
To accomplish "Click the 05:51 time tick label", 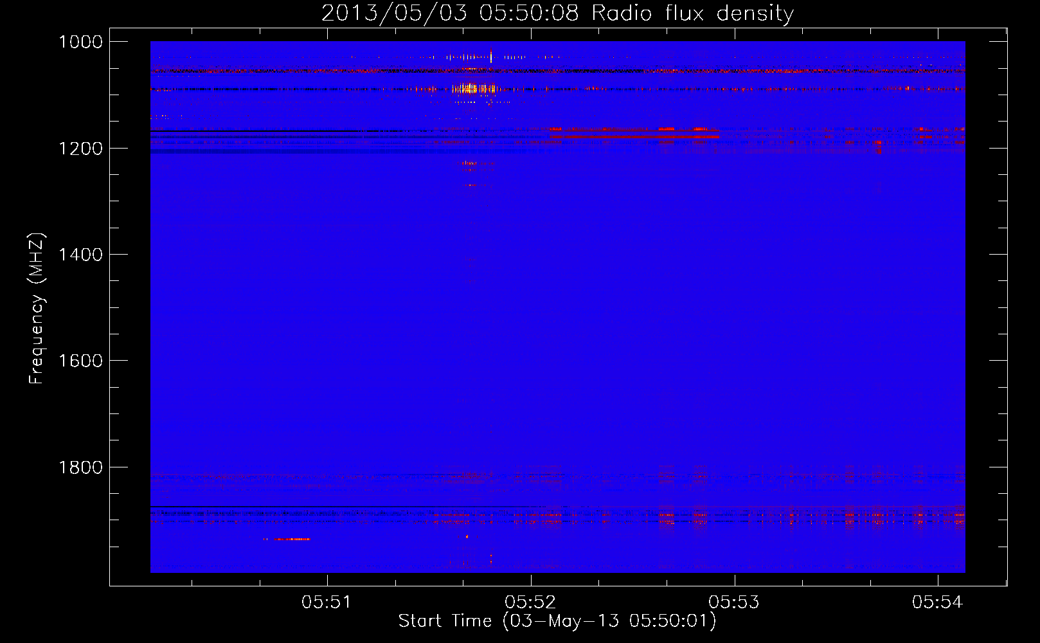I will click(327, 602).
